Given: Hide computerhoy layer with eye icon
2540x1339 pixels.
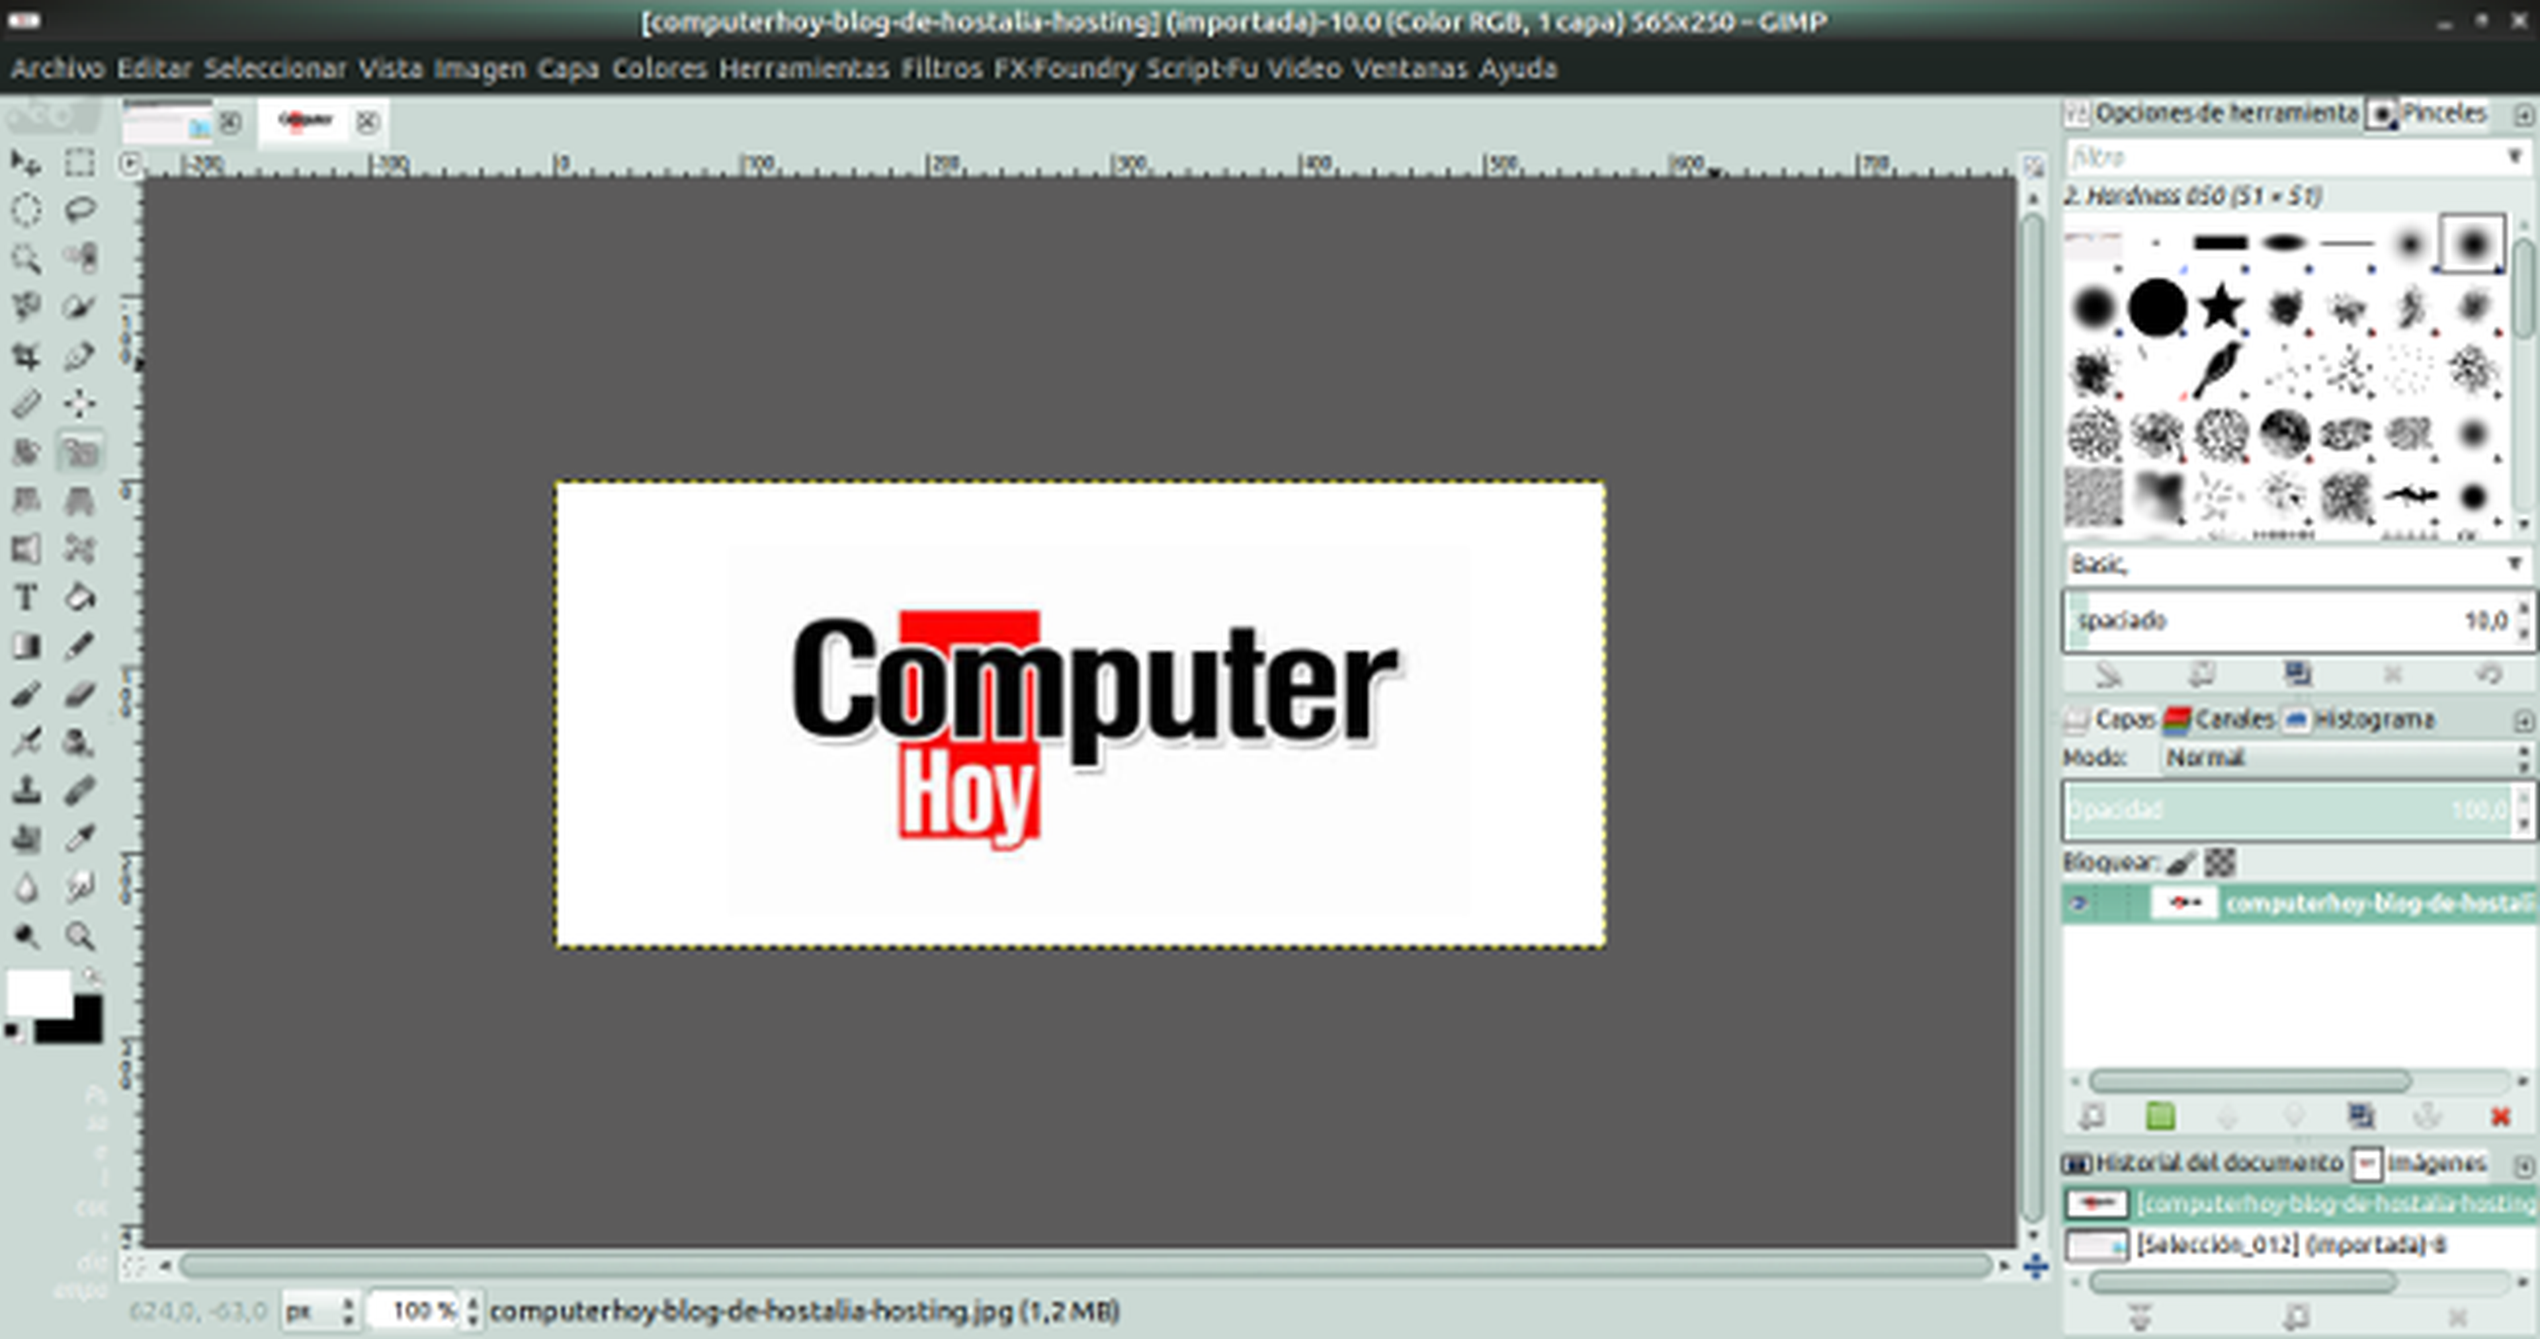Looking at the screenshot, I should tap(2078, 903).
